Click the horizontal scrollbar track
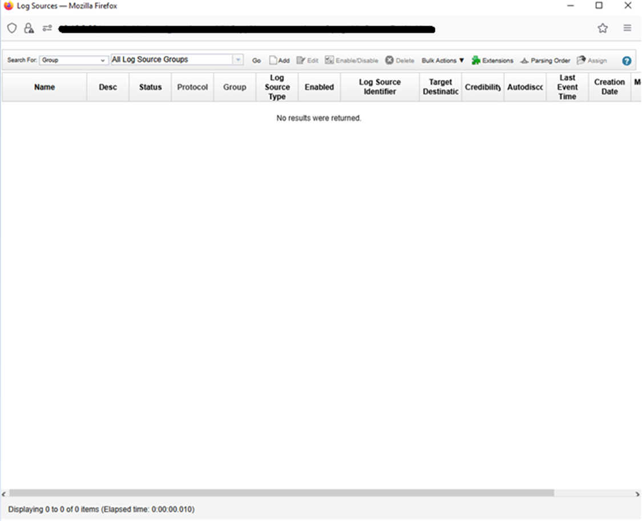This screenshot has height=521, width=642. click(593, 493)
